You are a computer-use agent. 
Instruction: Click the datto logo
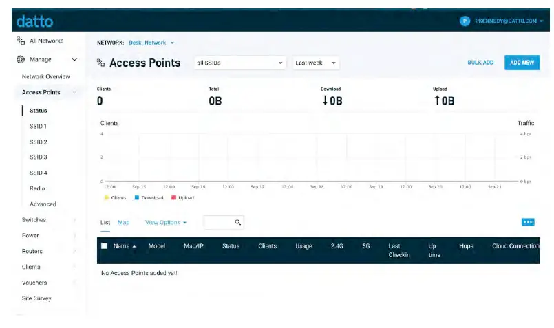34,21
